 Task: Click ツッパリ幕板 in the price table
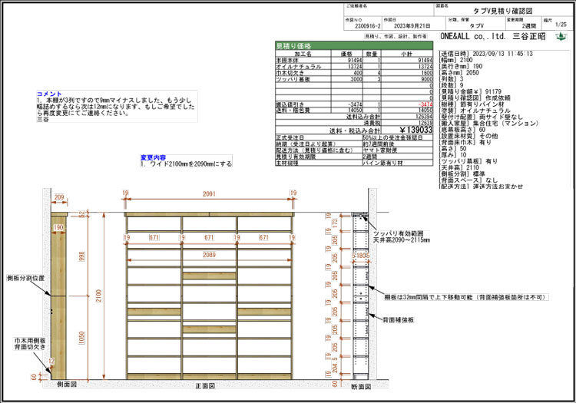(293, 79)
